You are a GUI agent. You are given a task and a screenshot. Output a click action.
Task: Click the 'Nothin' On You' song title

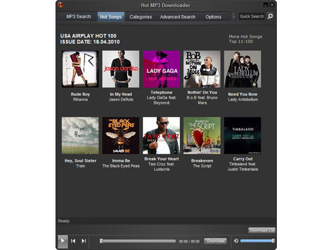pyautogui.click(x=202, y=93)
